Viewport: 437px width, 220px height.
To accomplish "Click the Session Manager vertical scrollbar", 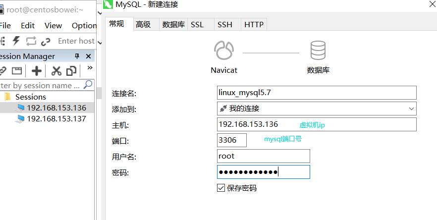I will (x=99, y=93).
